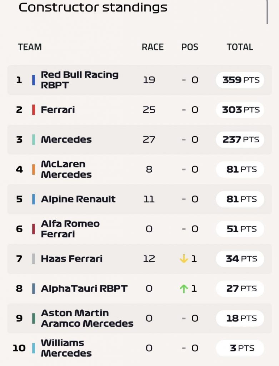This screenshot has width=279, height=366.
Task: Click the 3 PTS Williams badge
Action: tap(240, 348)
